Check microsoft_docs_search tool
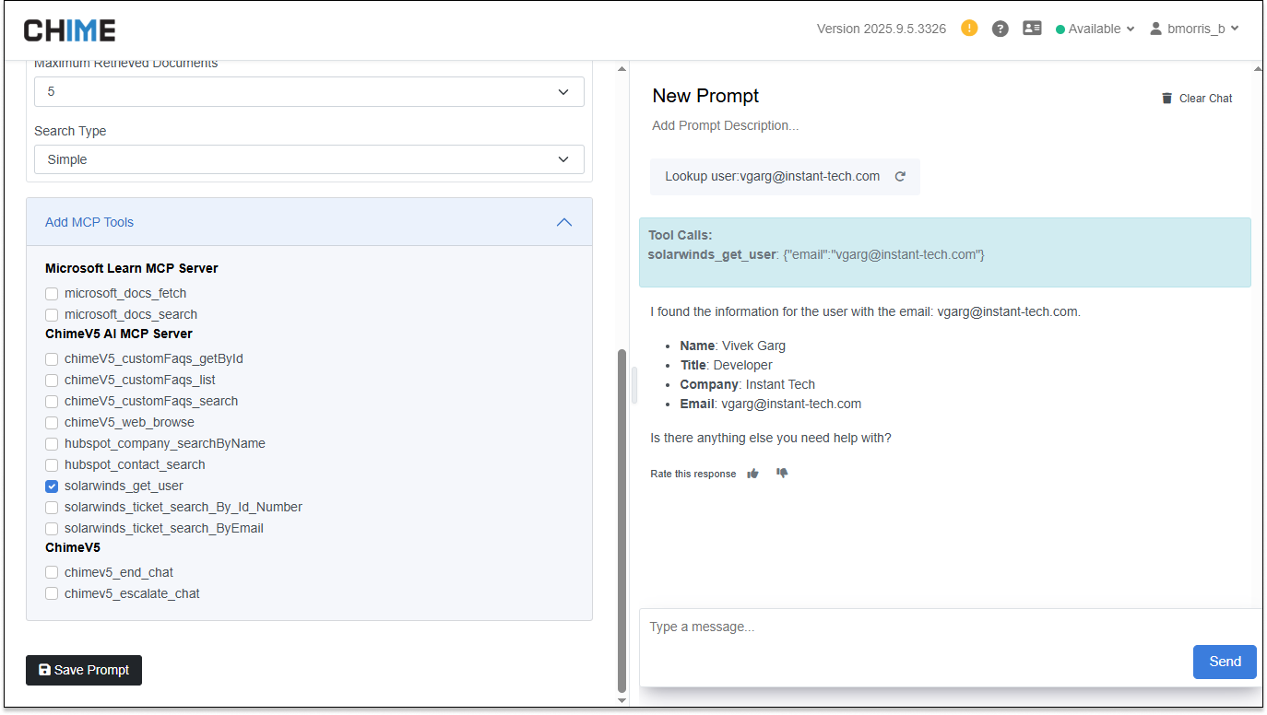Image resolution: width=1267 pixels, height=715 pixels. [x=52, y=314]
